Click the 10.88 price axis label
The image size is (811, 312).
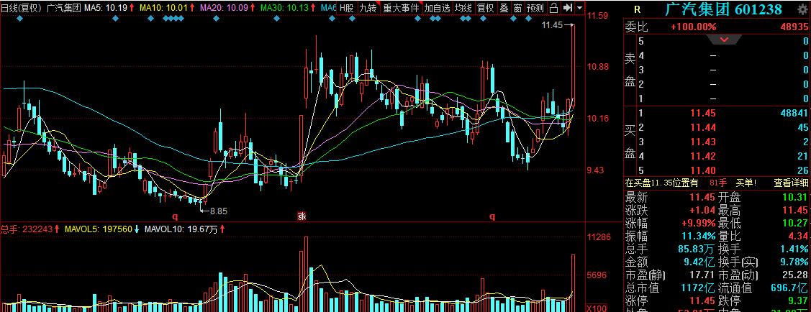598,67
